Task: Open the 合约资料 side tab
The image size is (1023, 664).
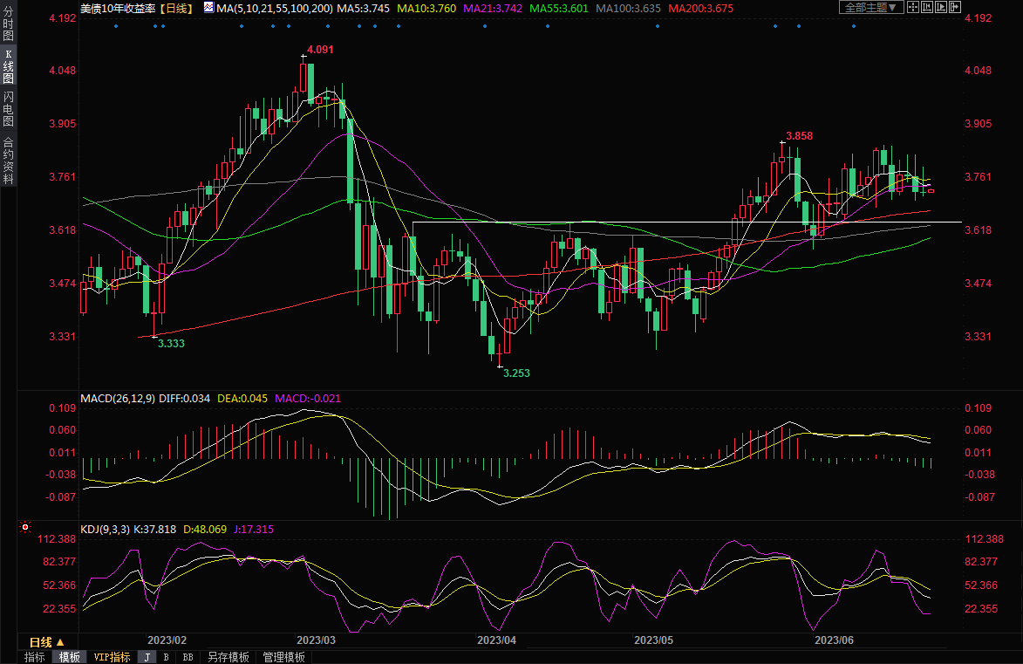Action: pyautogui.click(x=8, y=161)
